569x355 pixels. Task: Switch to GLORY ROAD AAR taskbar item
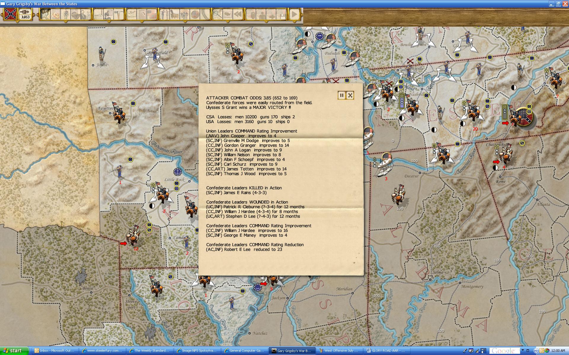click(x=387, y=351)
